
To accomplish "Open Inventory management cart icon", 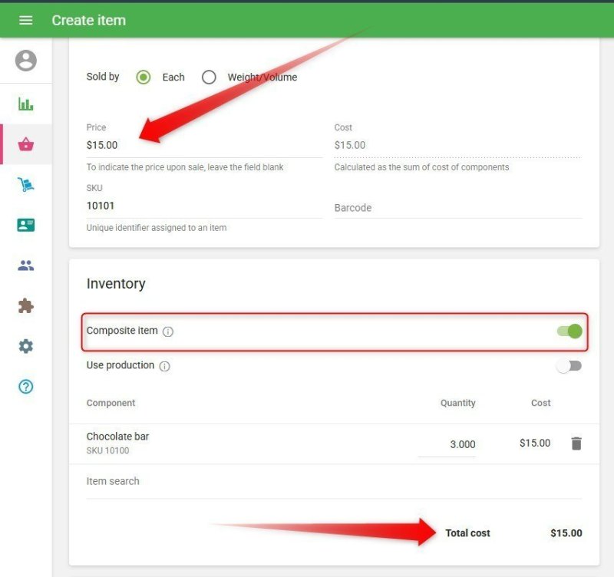I will click(25, 185).
